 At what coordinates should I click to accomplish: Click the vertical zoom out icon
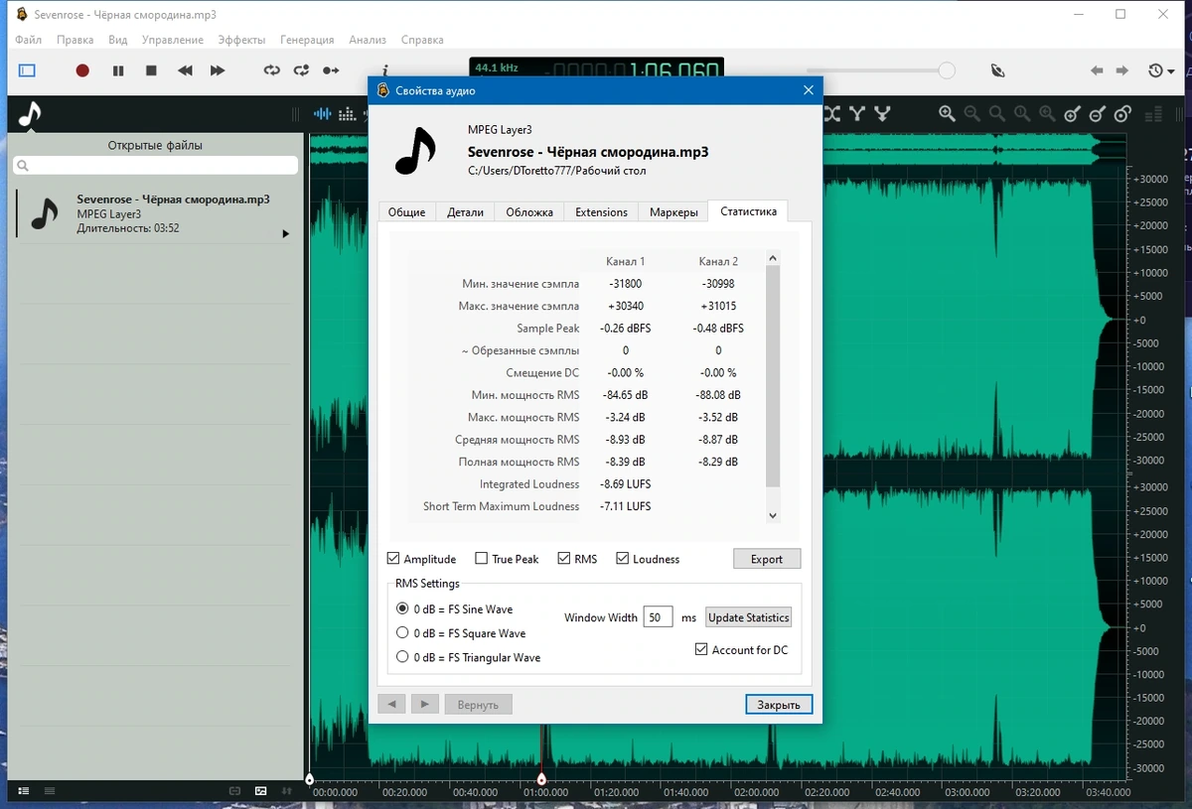point(1098,114)
